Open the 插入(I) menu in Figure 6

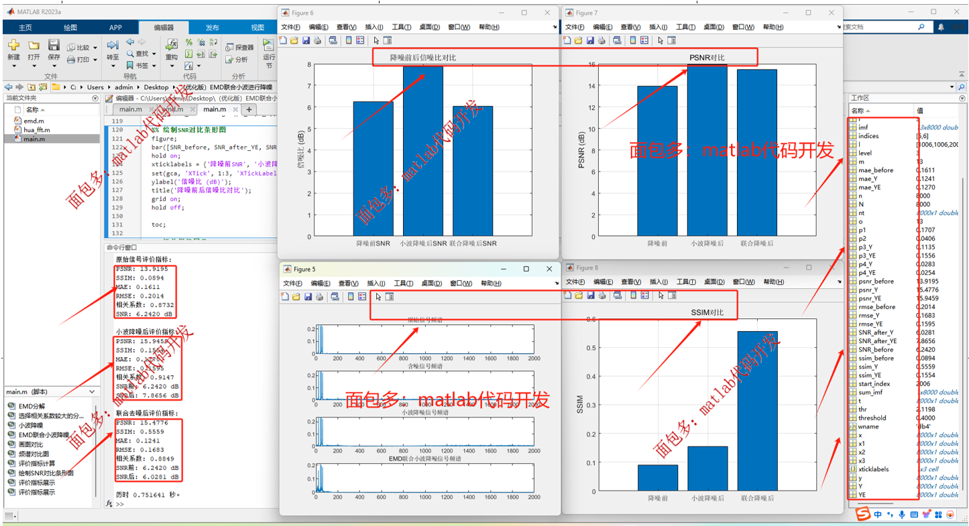click(374, 27)
